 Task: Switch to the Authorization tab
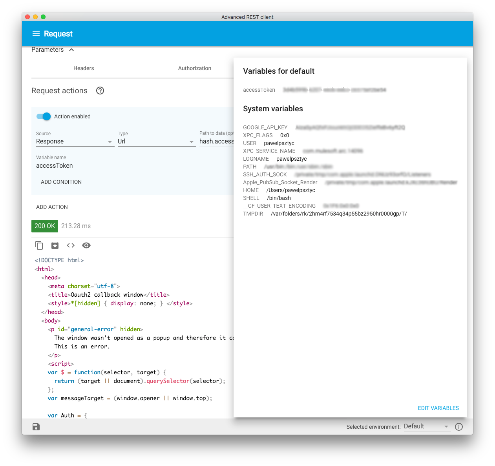(x=195, y=68)
